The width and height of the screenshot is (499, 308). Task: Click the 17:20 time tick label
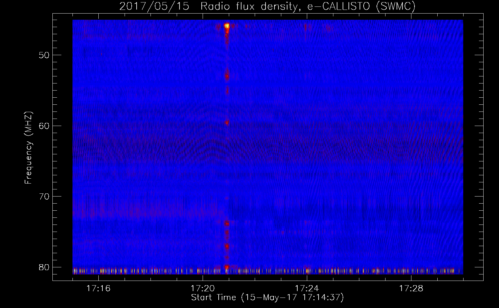click(203, 289)
